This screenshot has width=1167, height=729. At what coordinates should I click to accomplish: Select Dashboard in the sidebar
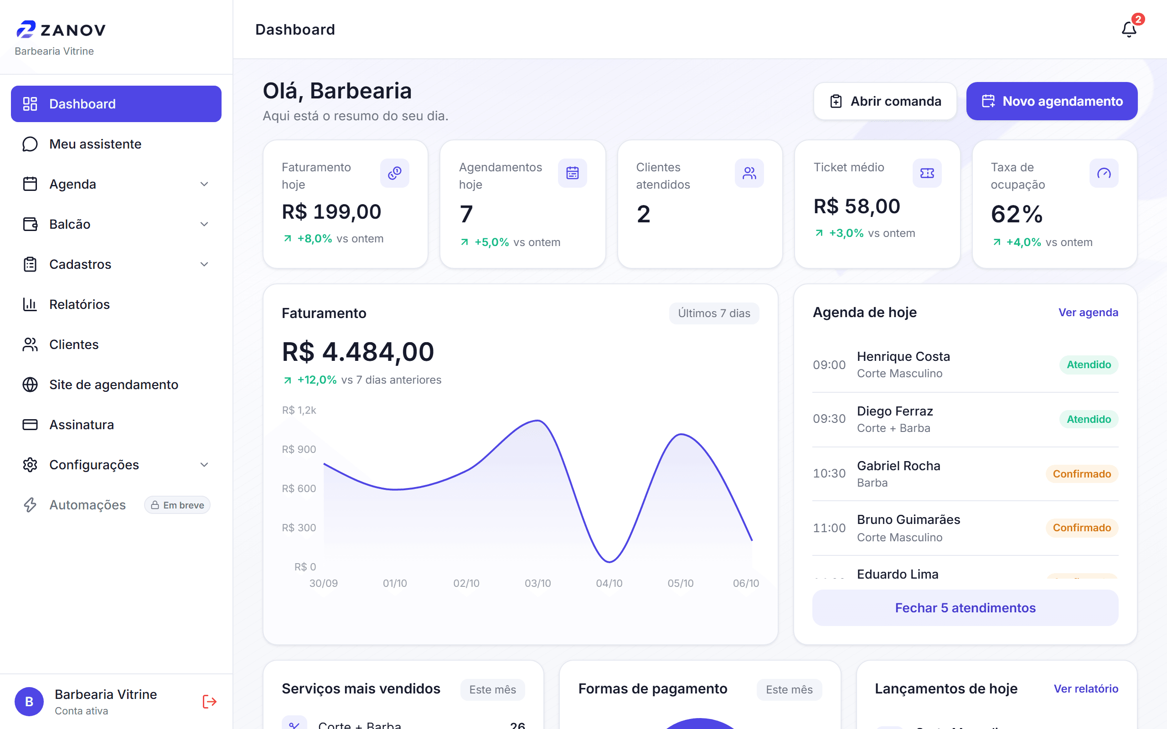pos(116,104)
